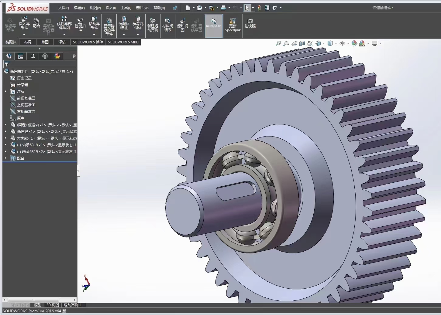The height and width of the screenshot is (315, 441).
Task: Click New Motion Study (新建运动算例)
Action: pyautogui.click(x=153, y=25)
